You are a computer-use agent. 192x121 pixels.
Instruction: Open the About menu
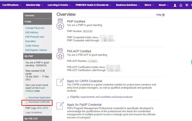click(x=162, y=5)
